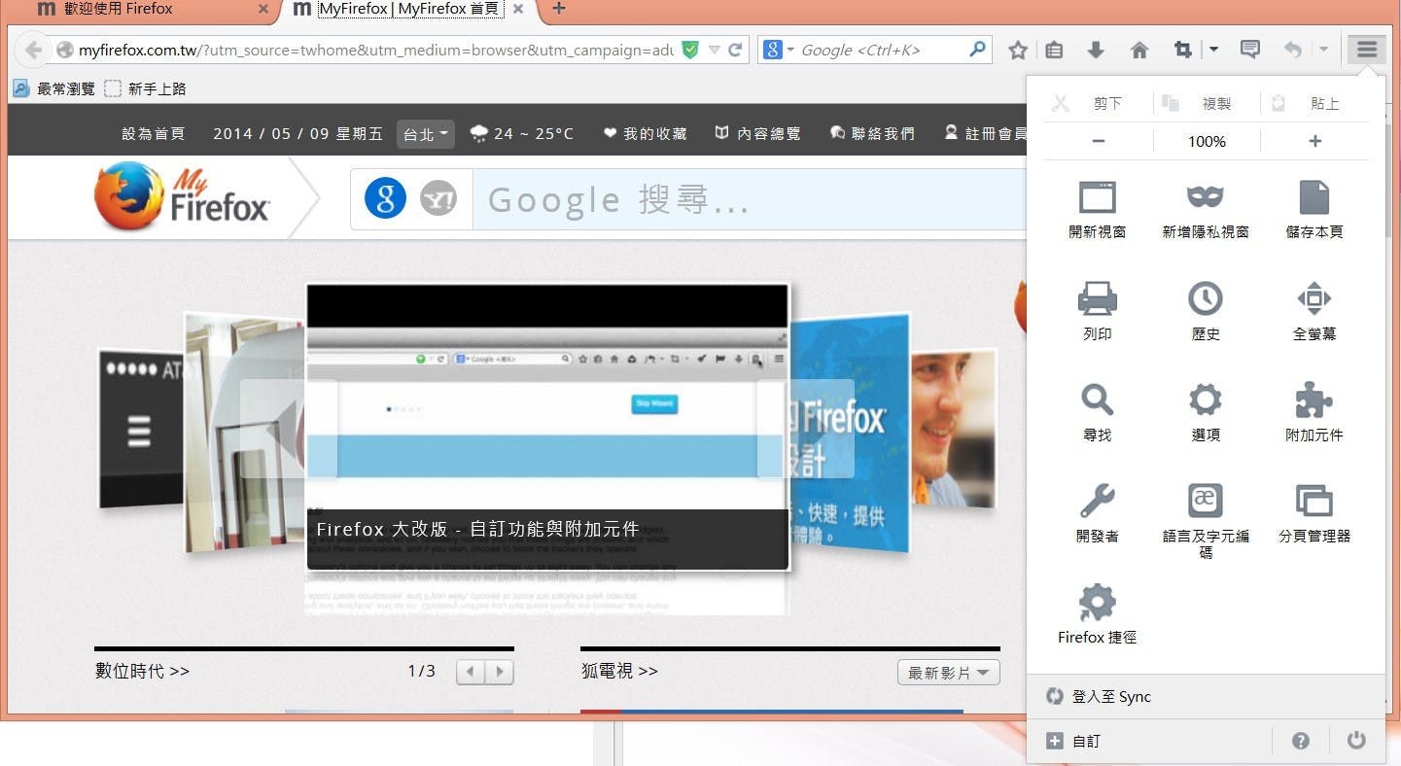1401x766 pixels.
Task: Expand the URL bar history dropdown arrow
Action: (714, 50)
